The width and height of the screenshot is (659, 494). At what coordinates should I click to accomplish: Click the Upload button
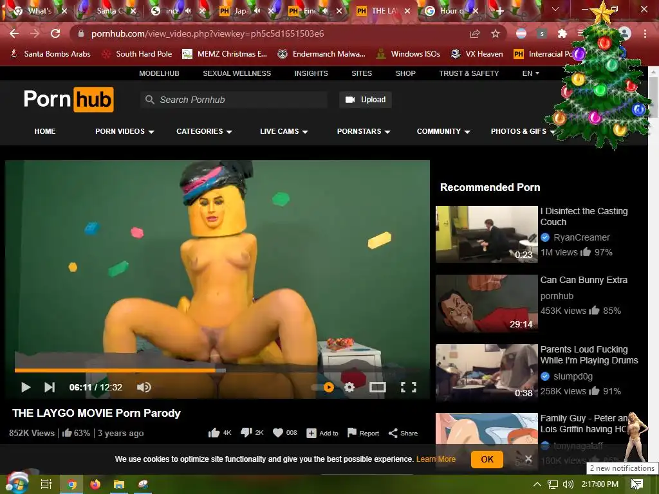pos(366,100)
